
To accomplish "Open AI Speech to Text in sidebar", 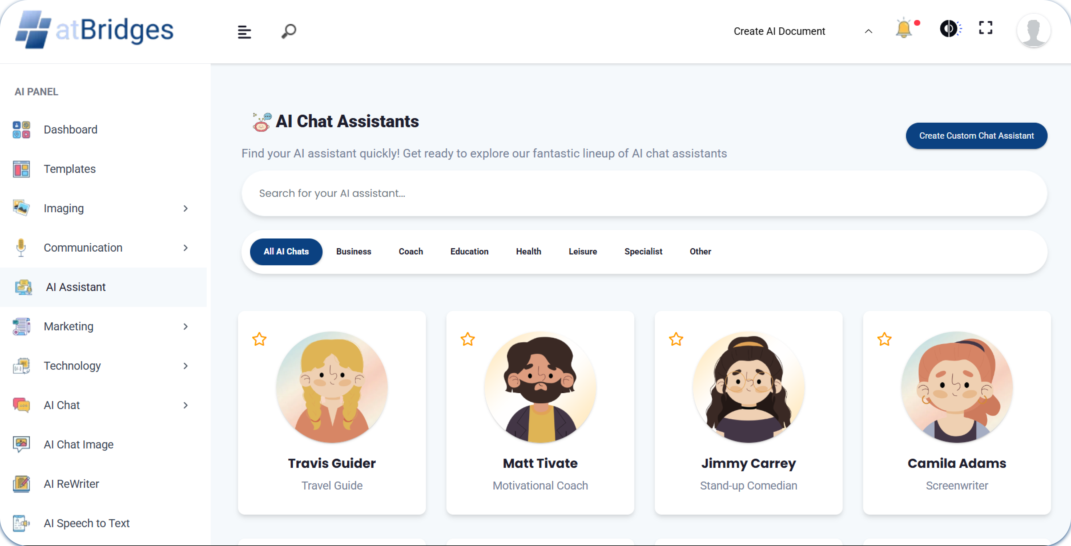I will point(103,523).
